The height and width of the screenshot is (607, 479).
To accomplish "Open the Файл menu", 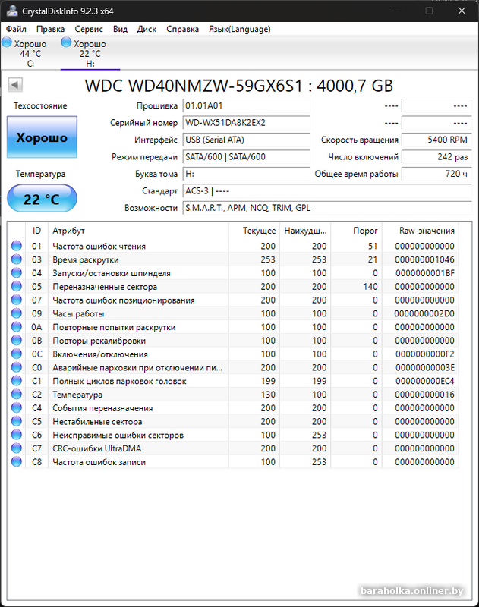I will (16, 30).
